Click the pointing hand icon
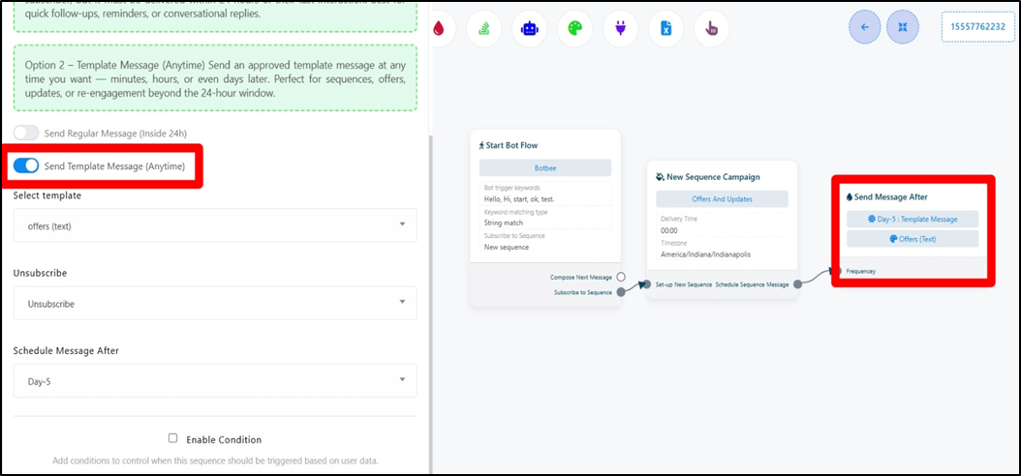The height and width of the screenshot is (476, 1021). point(712,28)
